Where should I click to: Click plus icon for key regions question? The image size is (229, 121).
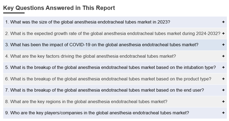click(x=223, y=102)
